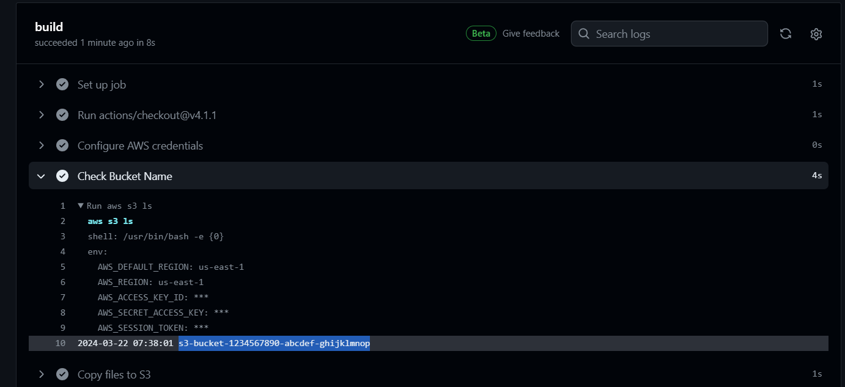This screenshot has width=845, height=387.
Task: Expand the Copy files to S3 step
Action: pos(42,374)
